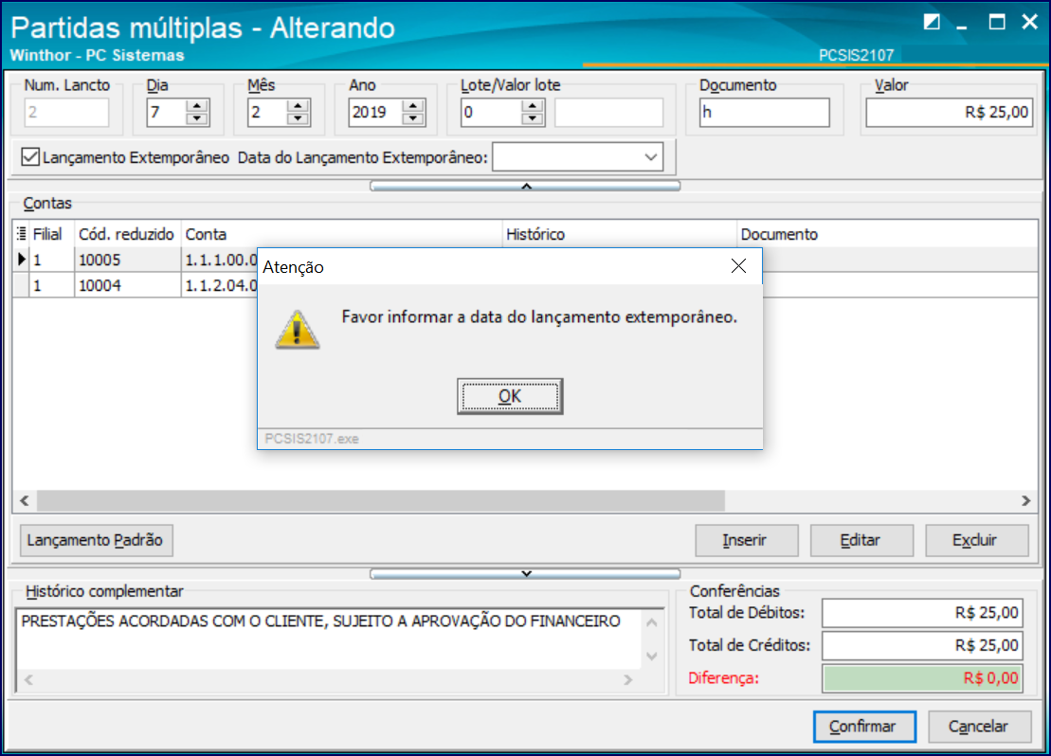
Task: Click the Dia input field
Action: point(167,112)
